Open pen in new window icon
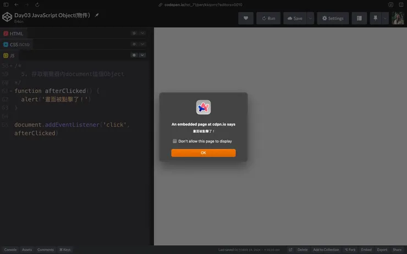Screen dimensions: 407x254 tap(290, 250)
